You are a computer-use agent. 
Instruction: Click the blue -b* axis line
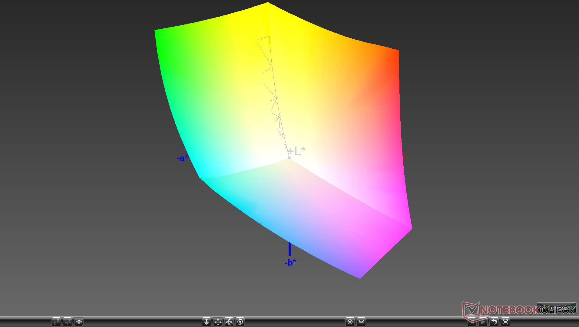289,249
